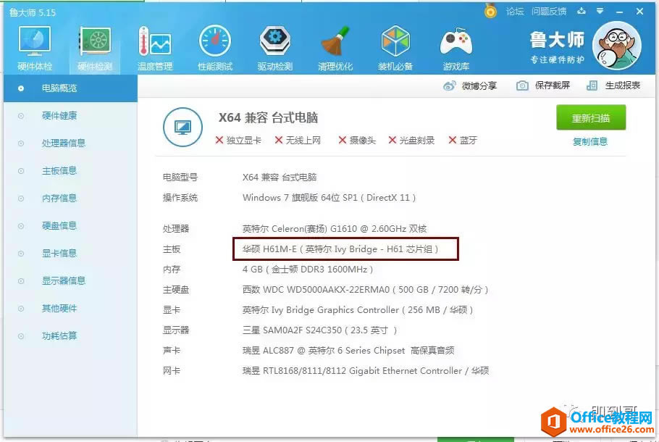
Task: Select 功耗估算 in sidebar
Action: click(70, 336)
